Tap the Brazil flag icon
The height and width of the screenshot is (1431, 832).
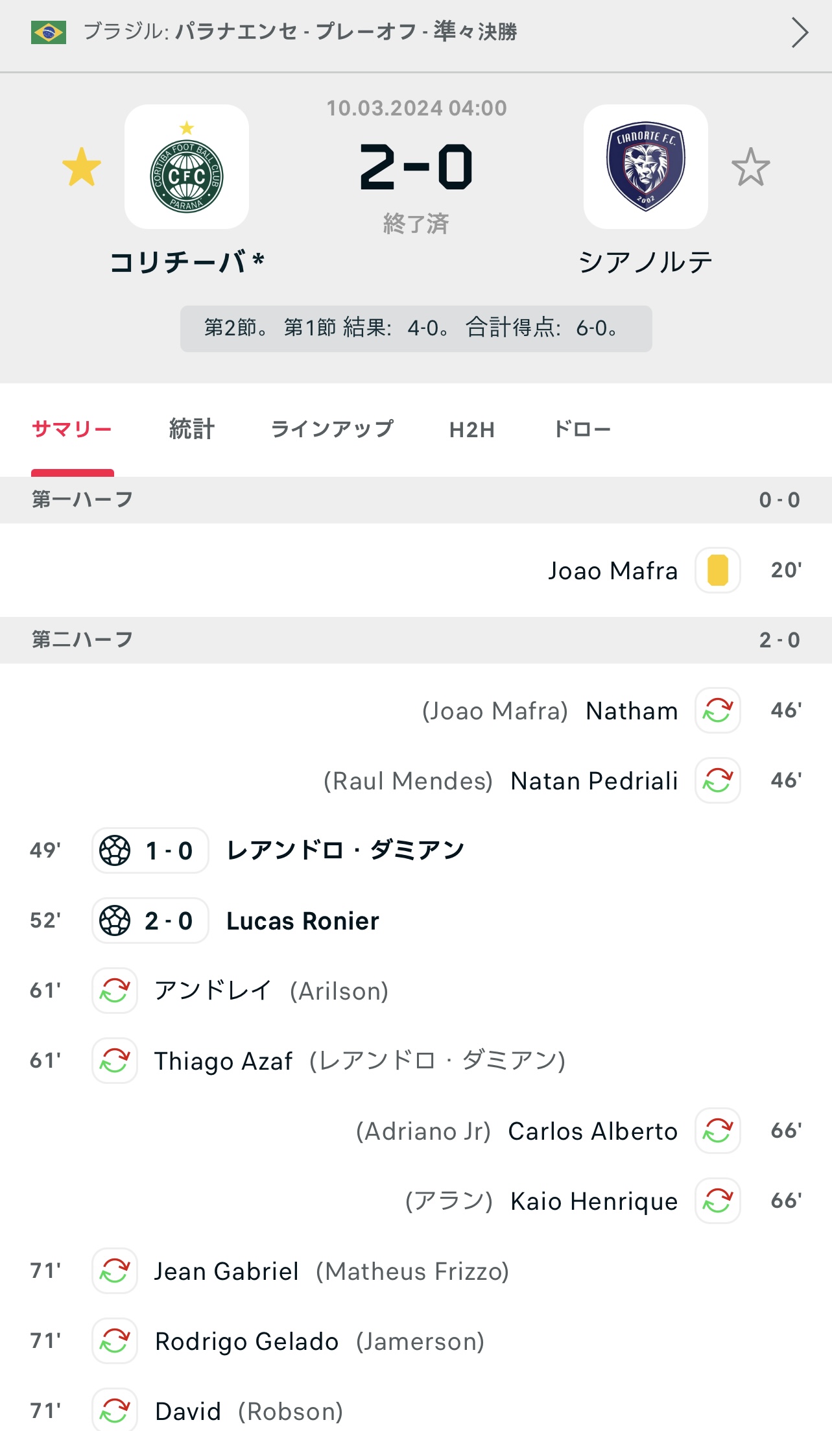[49, 32]
